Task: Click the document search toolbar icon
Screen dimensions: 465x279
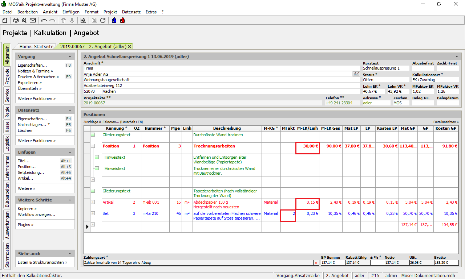Action: pos(83,20)
